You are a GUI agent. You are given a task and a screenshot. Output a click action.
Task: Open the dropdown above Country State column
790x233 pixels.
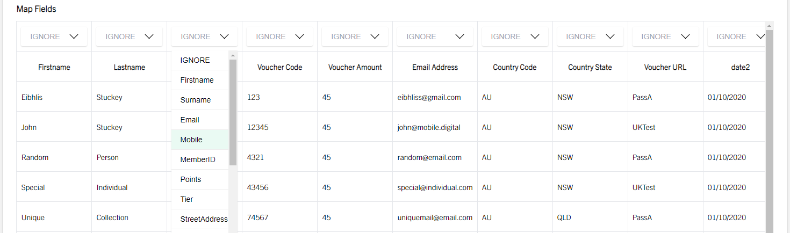click(x=590, y=37)
